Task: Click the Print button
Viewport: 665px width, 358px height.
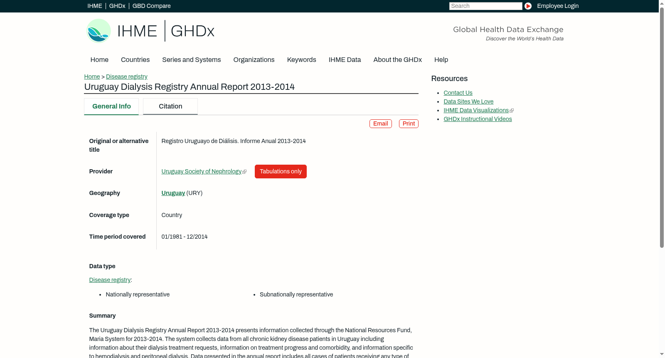Action: coord(409,123)
